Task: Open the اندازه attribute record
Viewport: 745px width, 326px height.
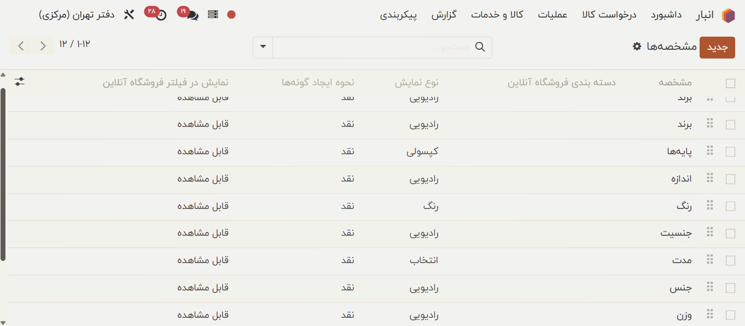Action: click(x=682, y=179)
